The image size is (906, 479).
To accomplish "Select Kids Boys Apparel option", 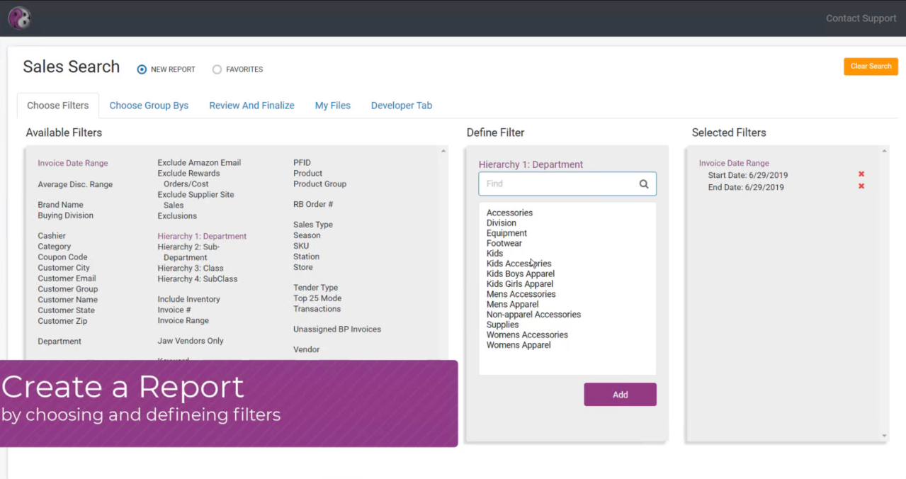I will coord(521,274).
